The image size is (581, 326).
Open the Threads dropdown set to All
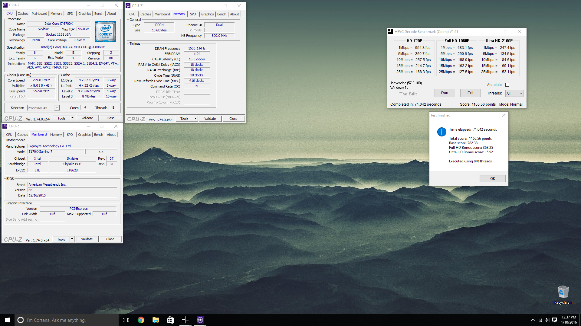pos(514,94)
